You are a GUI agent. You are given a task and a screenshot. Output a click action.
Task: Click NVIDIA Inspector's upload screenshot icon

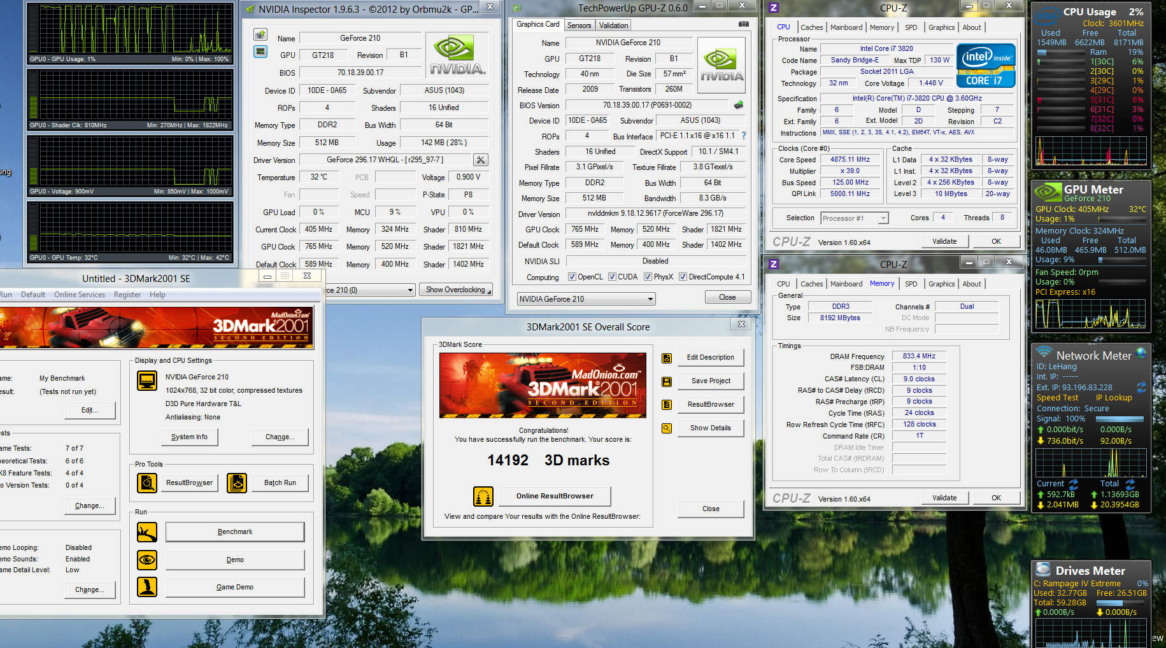260,34
